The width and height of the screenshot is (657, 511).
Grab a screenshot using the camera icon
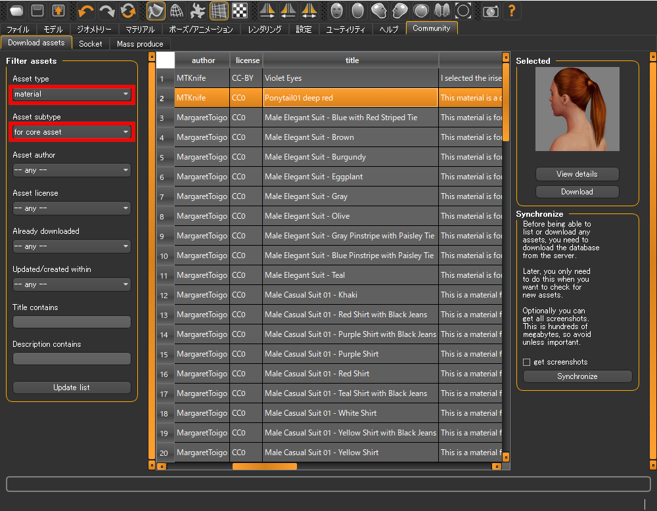point(491,11)
